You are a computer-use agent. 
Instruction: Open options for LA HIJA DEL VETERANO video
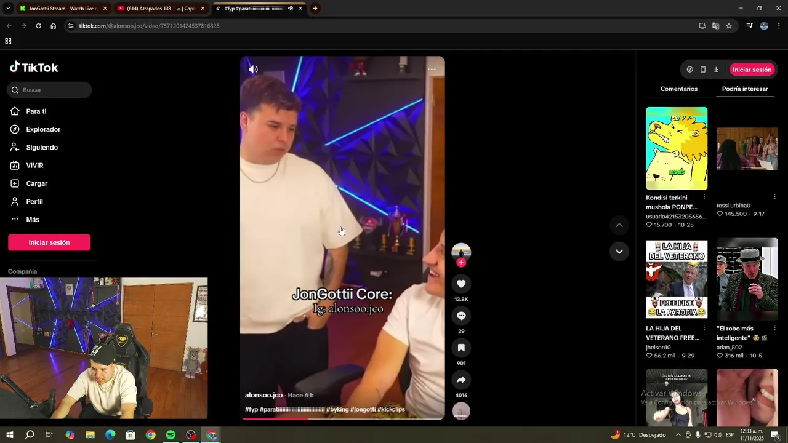click(704, 328)
